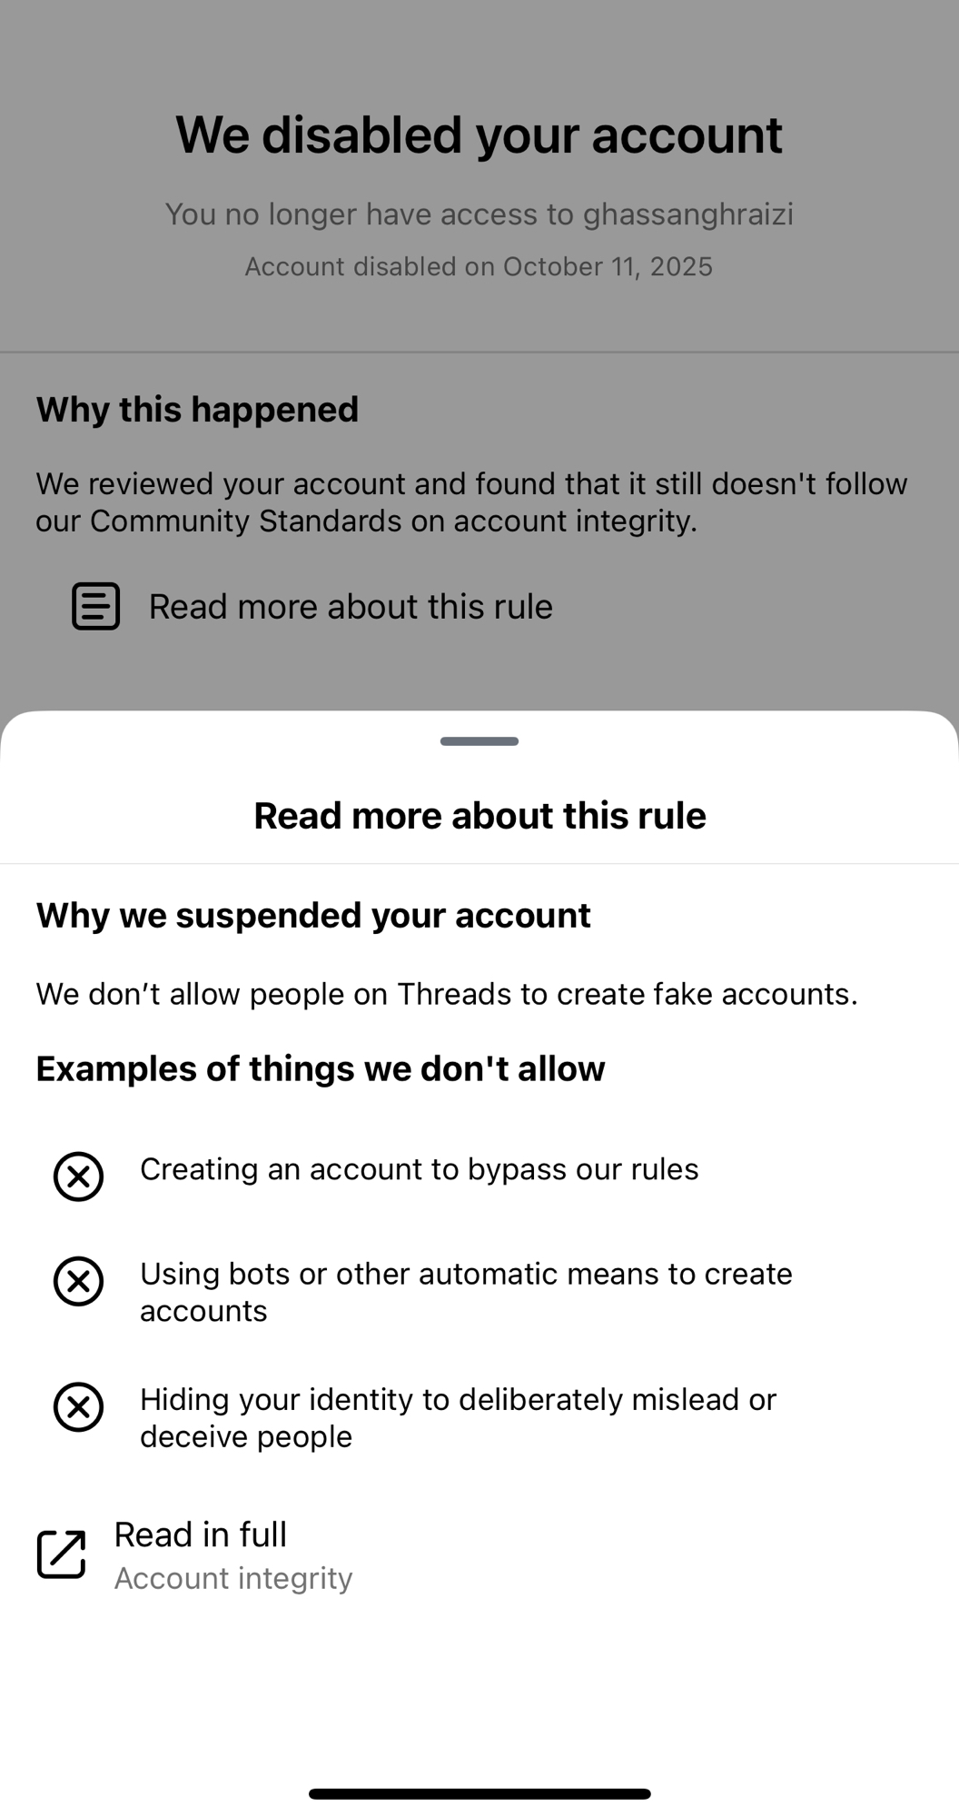Tap the "Account integrity" subtitle

(233, 1578)
